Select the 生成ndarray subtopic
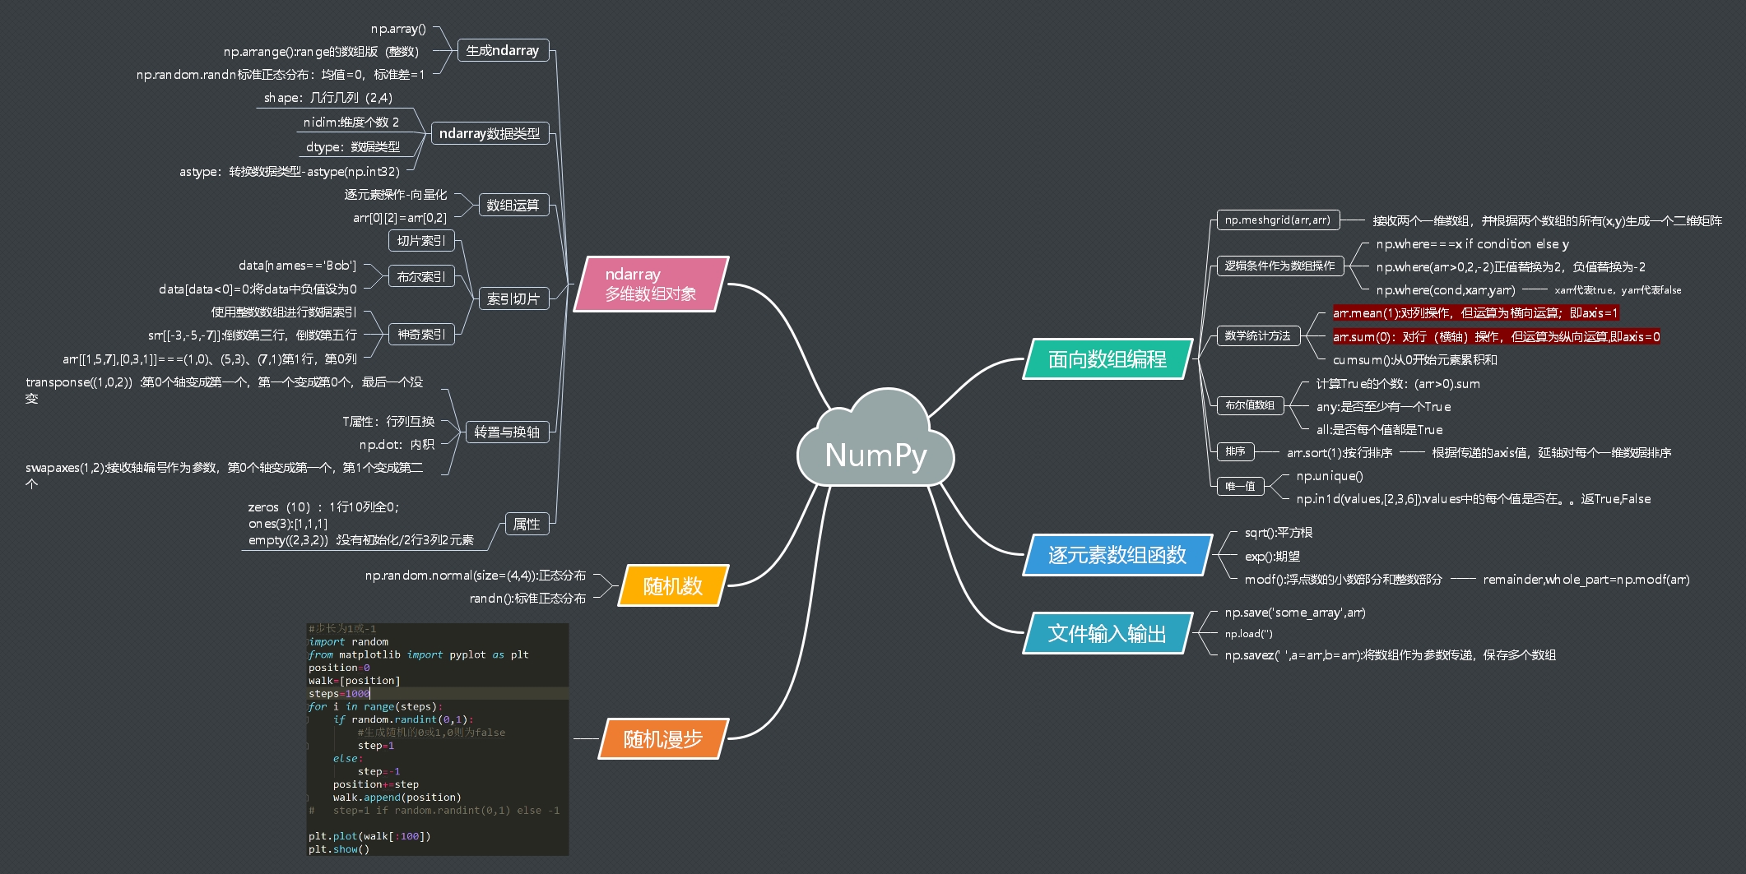This screenshot has height=874, width=1746. coord(503,50)
